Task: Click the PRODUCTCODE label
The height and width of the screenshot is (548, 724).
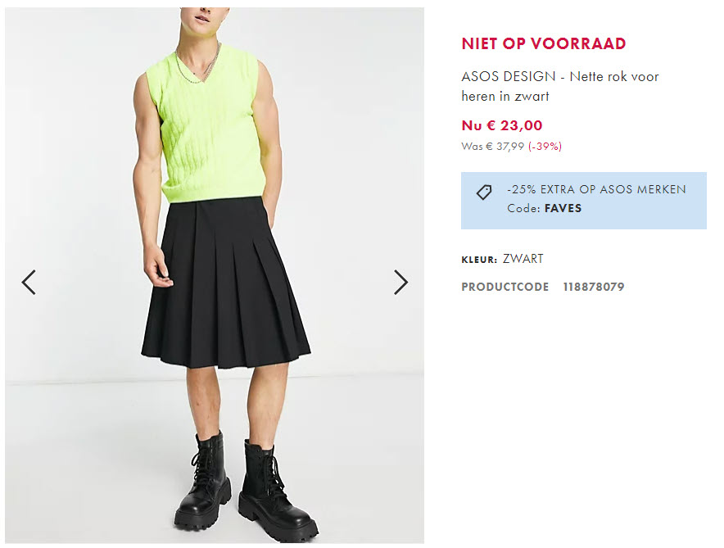Action: pyautogui.click(x=505, y=287)
